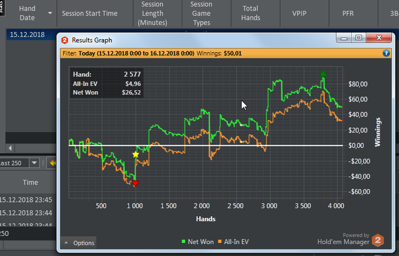
Task: Click the 4 000 hands axis label
Action: (336, 206)
